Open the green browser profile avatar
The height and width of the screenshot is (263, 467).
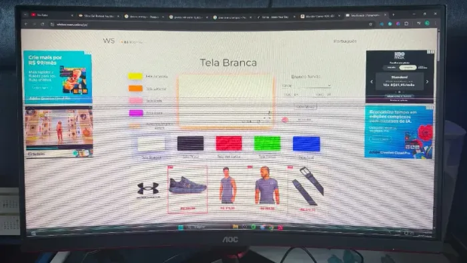click(427, 23)
